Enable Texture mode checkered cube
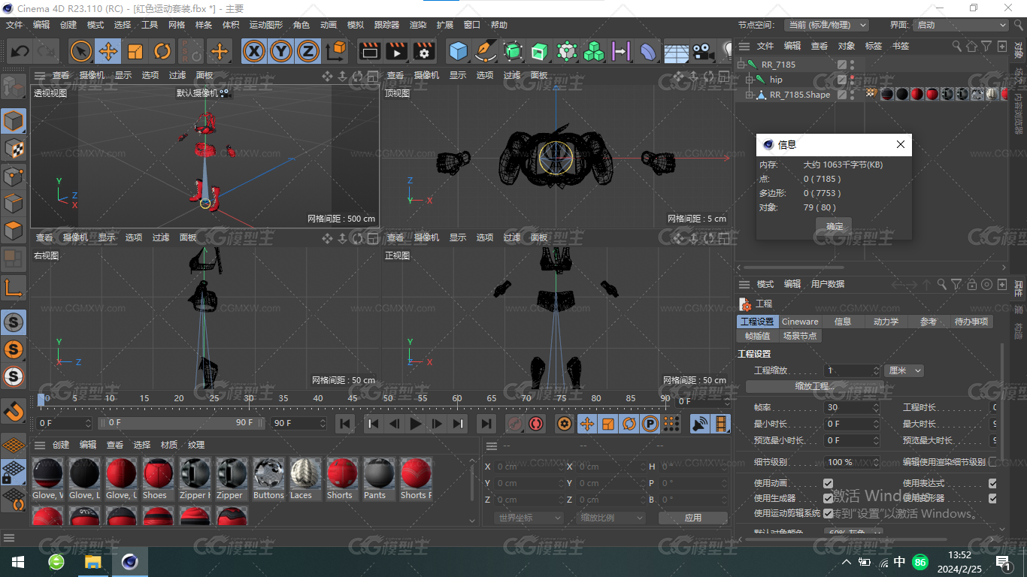The image size is (1027, 577). point(14,149)
